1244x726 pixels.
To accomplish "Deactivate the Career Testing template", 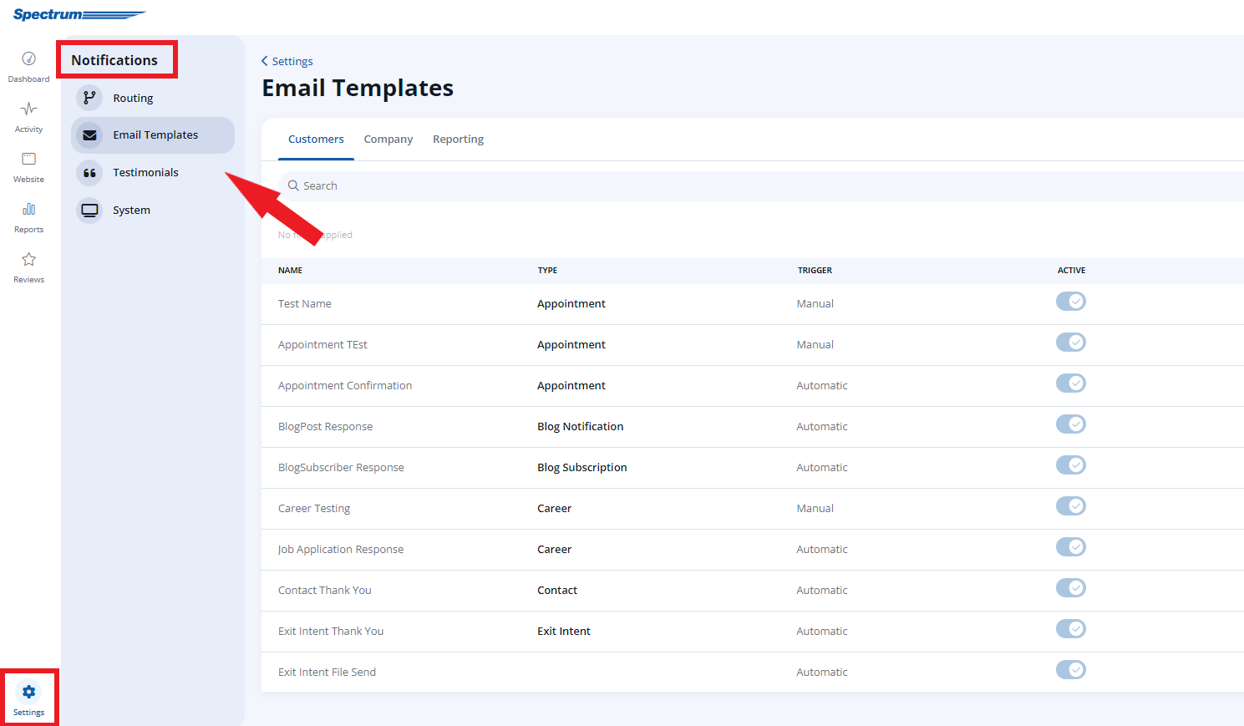I will click(1070, 505).
